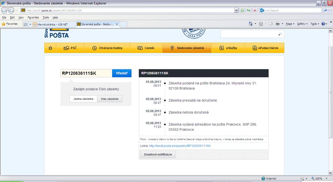Expand the address bar dropdown
Image resolution: width=333 pixels, height=182 pixels.
click(x=236, y=10)
